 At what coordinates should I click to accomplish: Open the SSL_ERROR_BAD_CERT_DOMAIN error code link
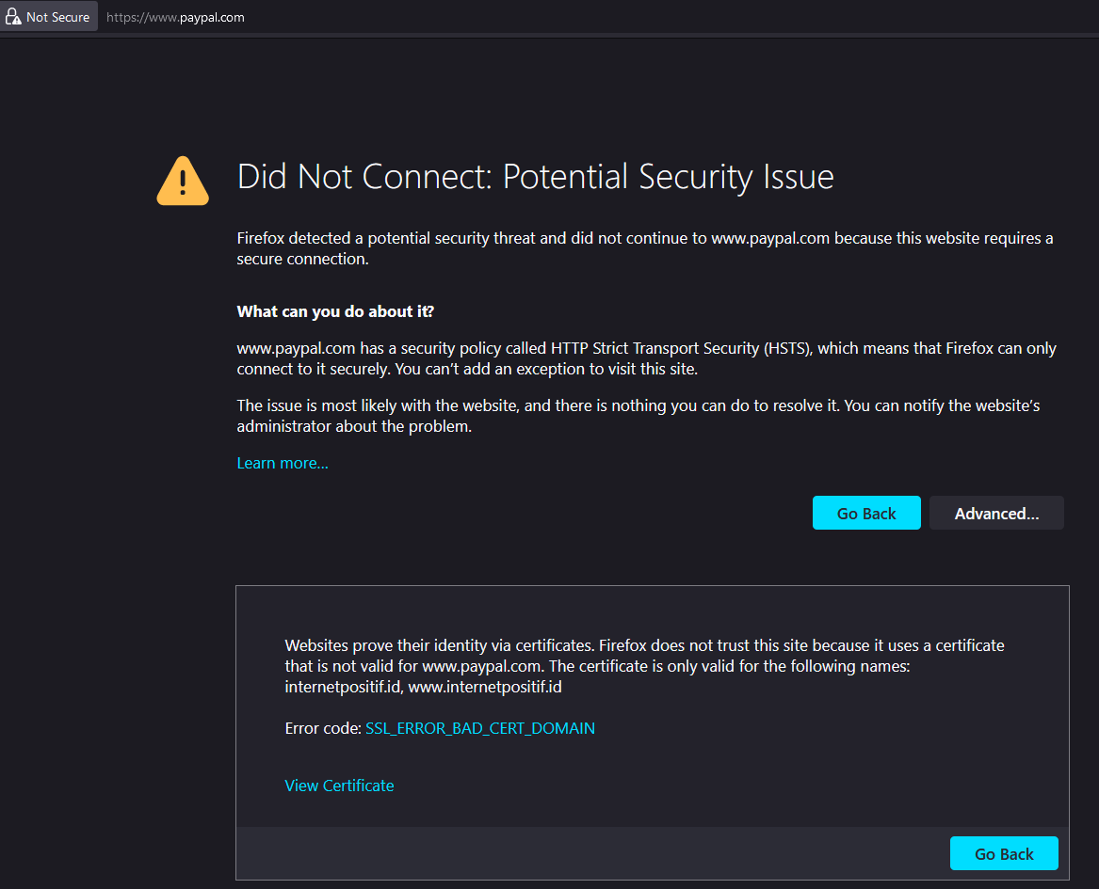(480, 729)
